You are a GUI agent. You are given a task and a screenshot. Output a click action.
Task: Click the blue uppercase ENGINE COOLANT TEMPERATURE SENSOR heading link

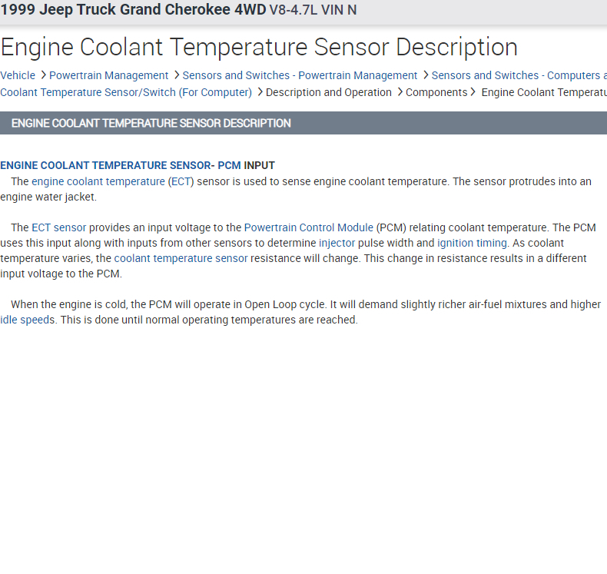click(105, 165)
